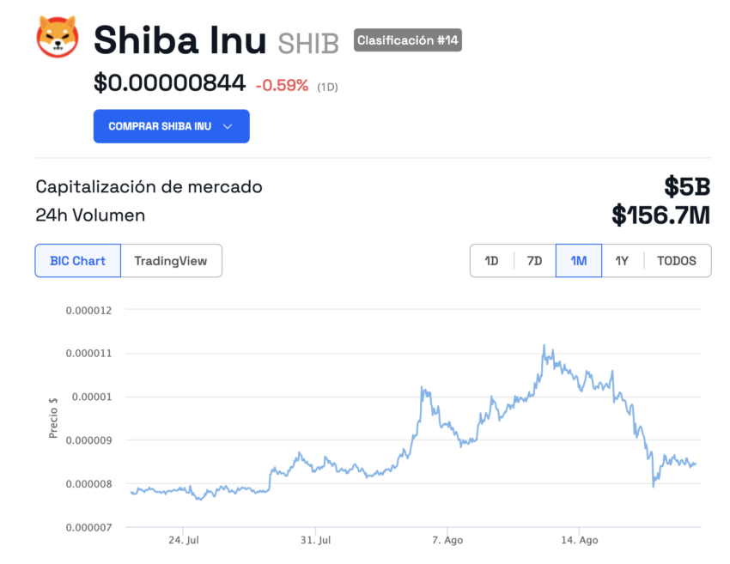This screenshot has width=730, height=564.
Task: Click the Shiba Inu dog logo icon
Action: click(58, 37)
